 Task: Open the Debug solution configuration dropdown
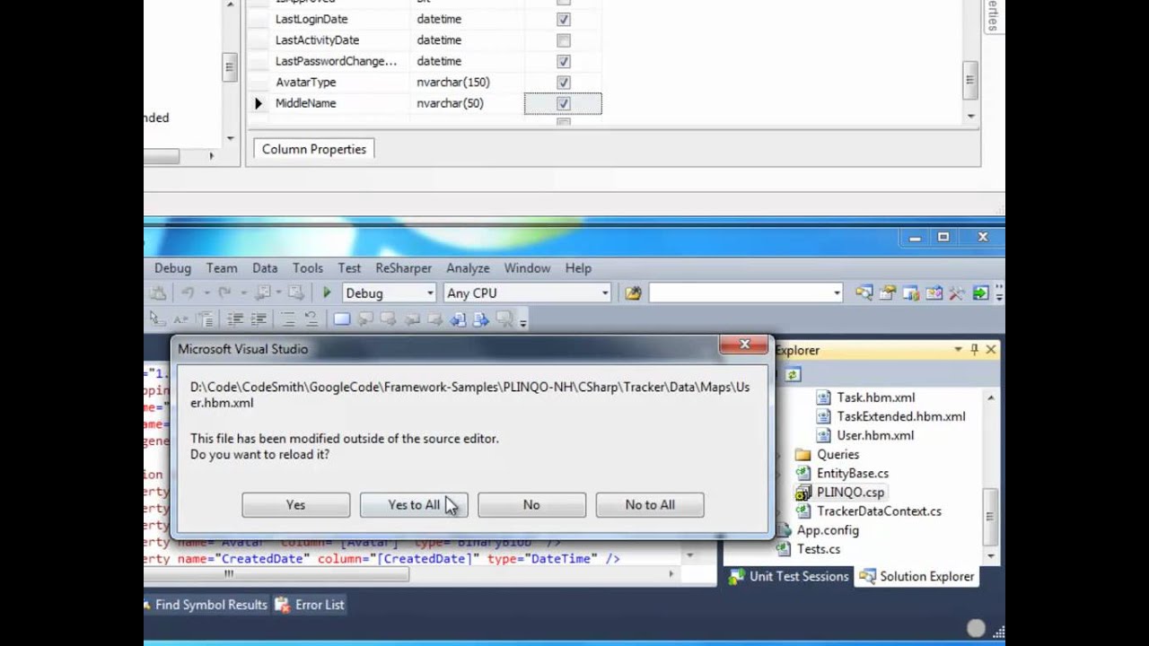coord(430,292)
